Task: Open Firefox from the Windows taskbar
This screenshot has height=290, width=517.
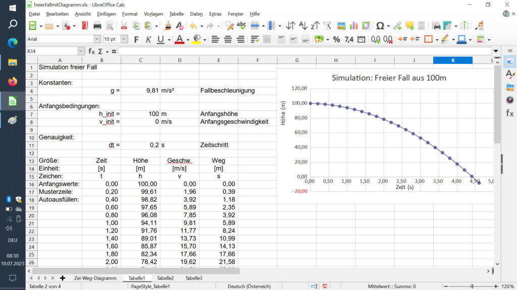Action: tap(13, 82)
